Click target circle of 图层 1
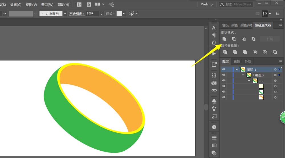The height and width of the screenshot is (158, 285). [275, 69]
